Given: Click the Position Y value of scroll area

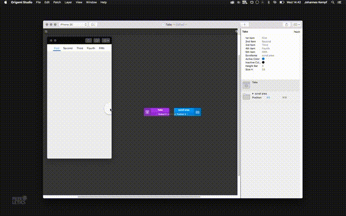Looking at the screenshot, I should (x=284, y=97).
